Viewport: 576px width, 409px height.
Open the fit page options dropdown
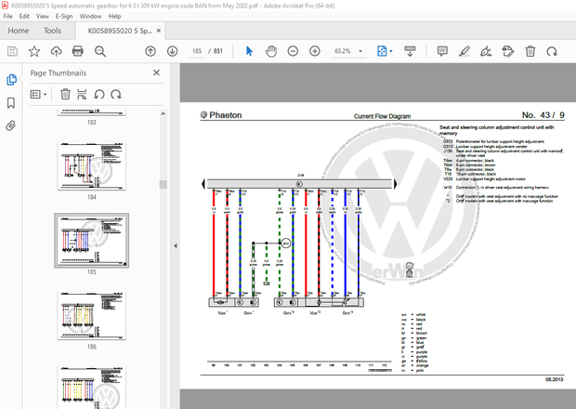392,51
